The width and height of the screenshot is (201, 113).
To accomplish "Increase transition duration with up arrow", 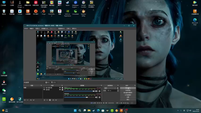I will click(118, 90).
